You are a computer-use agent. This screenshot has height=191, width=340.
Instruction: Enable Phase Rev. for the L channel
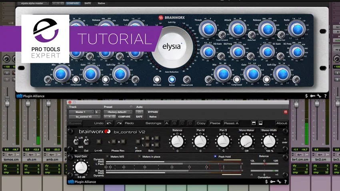point(114,141)
